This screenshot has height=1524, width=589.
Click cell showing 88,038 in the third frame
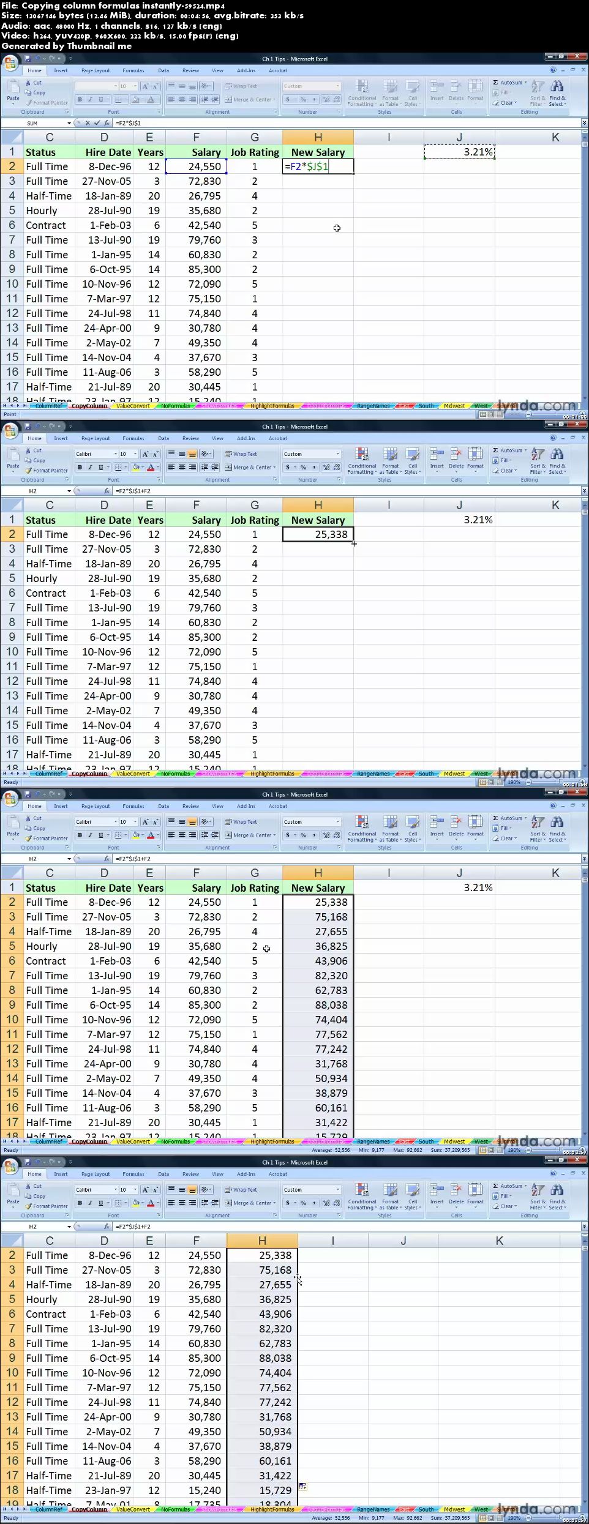coord(318,1005)
